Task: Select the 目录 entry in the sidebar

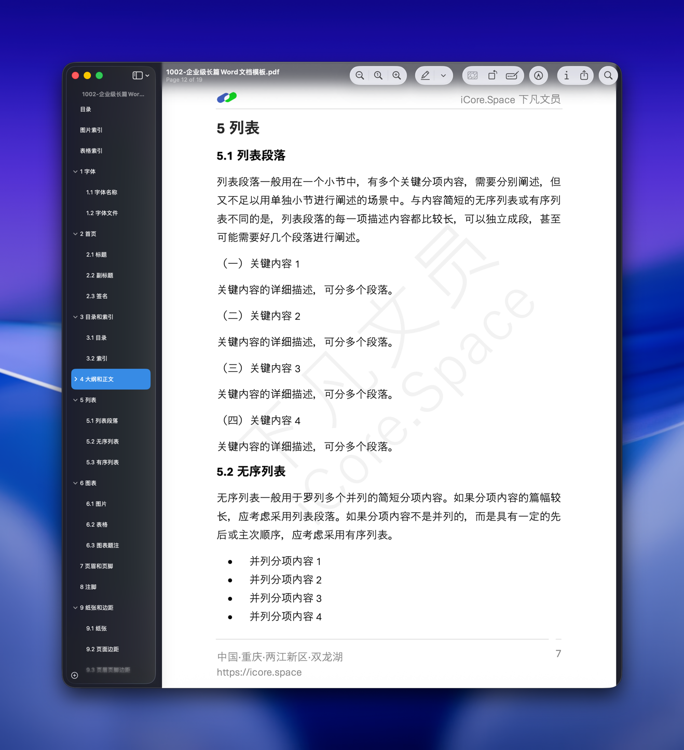Action: tap(86, 109)
